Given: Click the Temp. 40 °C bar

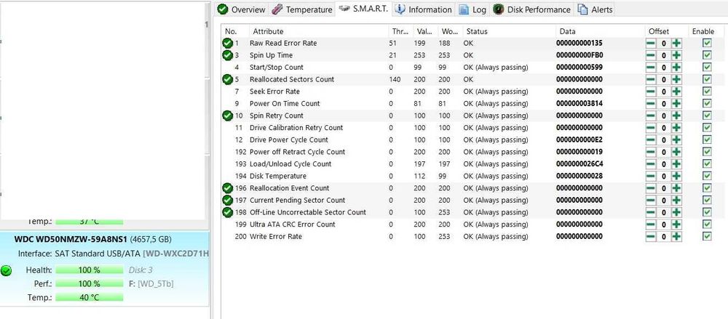Looking at the screenshot, I should tap(89, 297).
